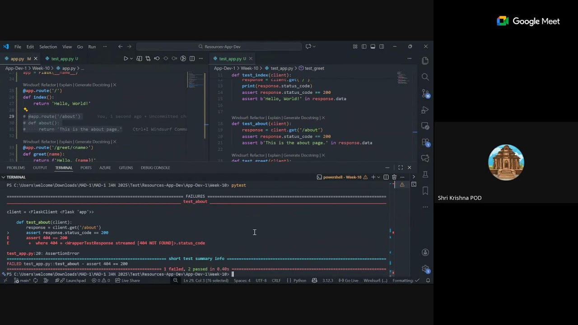Switch to the OUTPUT tab
The height and width of the screenshot is (325, 578).
coord(40,168)
